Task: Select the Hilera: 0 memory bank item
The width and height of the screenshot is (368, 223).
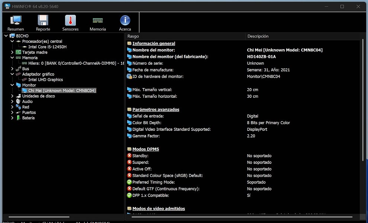Action: 76,64
